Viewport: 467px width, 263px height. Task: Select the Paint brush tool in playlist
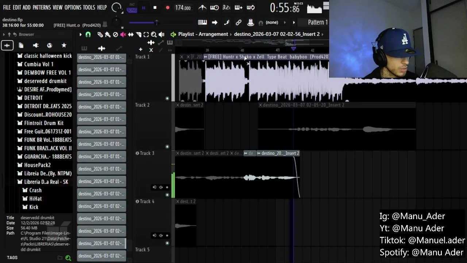pyautogui.click(x=108, y=34)
